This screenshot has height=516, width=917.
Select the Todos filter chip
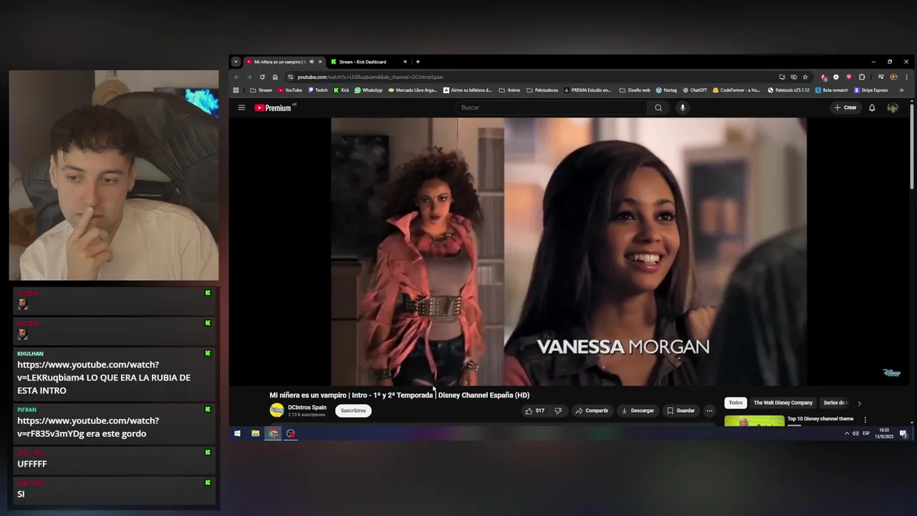point(736,403)
